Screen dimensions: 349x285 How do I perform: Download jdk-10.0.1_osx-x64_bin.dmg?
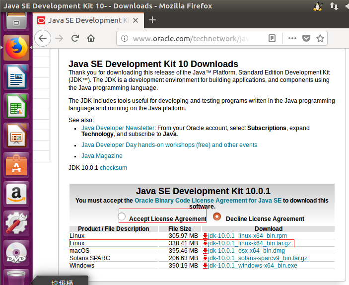(246, 251)
